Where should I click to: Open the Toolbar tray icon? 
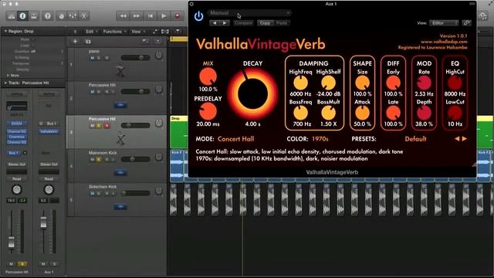tap(34, 15)
